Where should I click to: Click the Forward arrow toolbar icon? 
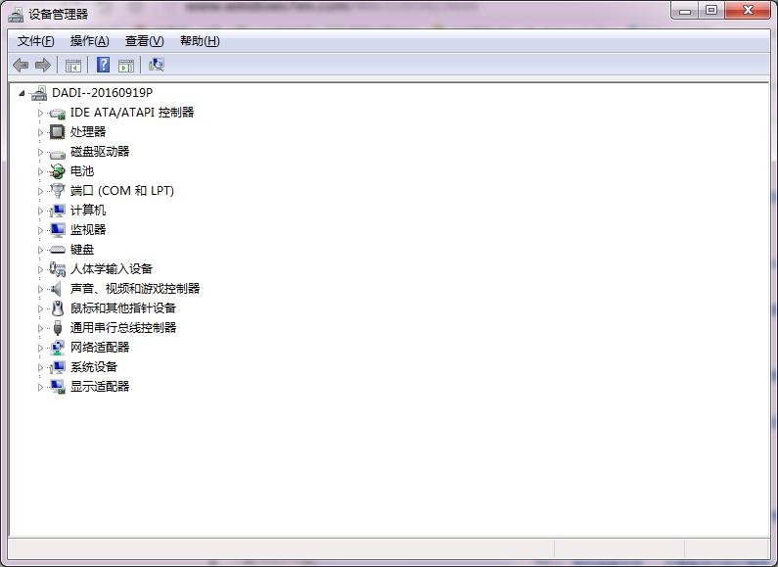tap(43, 65)
